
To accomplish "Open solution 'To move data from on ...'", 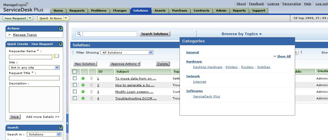I will [x=135, y=79].
